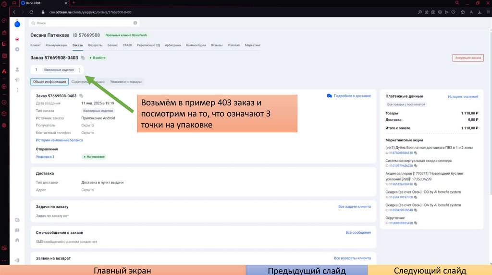This screenshot has height=275, width=492.
Task: Copy promo ID 11659419197950
Action: point(416,197)
